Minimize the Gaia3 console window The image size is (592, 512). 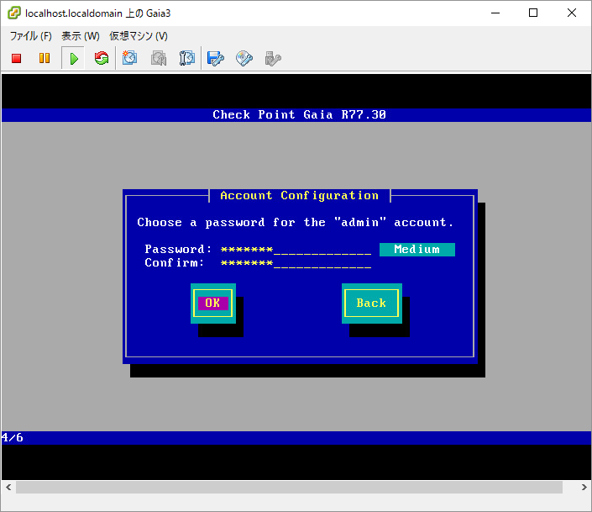tap(495, 13)
